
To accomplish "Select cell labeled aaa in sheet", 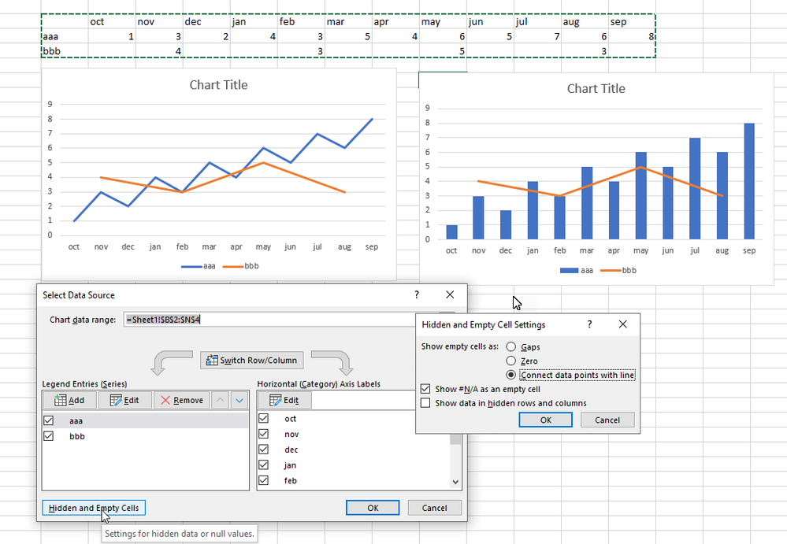I will tap(65, 36).
